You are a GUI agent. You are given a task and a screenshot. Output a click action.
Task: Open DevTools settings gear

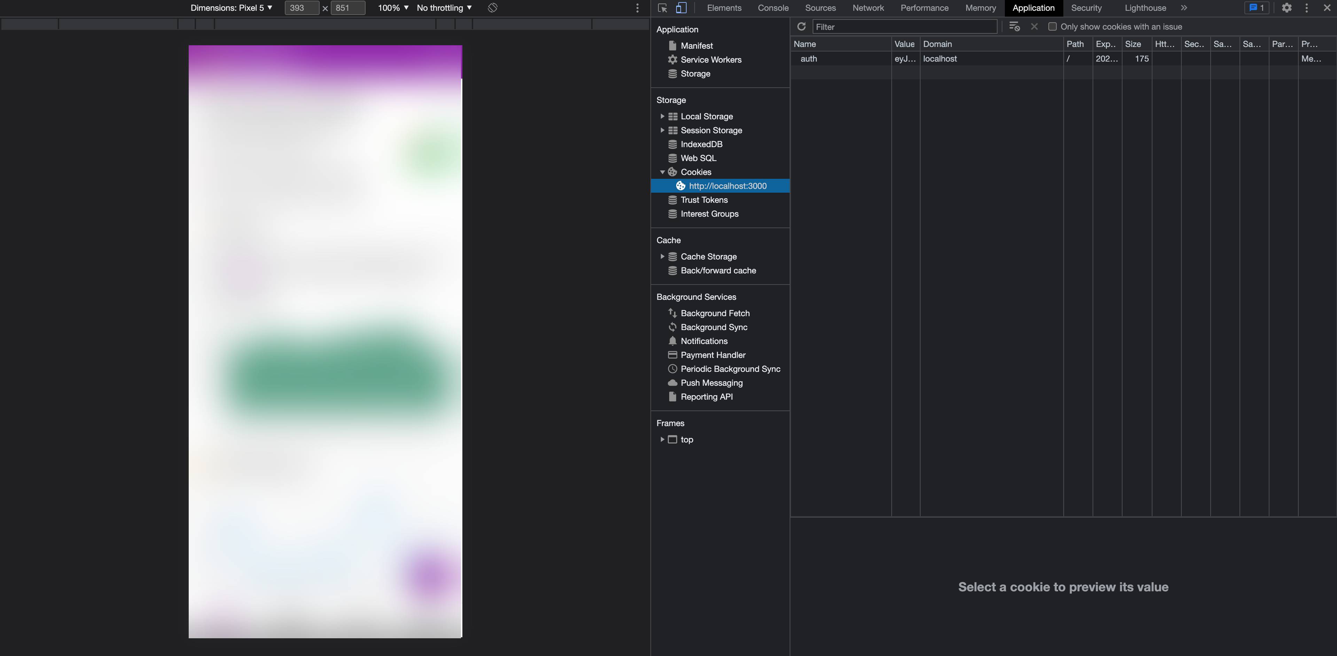point(1287,8)
